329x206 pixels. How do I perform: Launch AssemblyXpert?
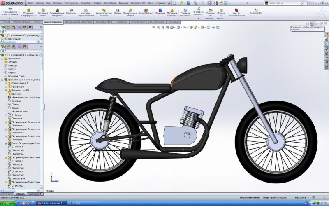(146, 12)
